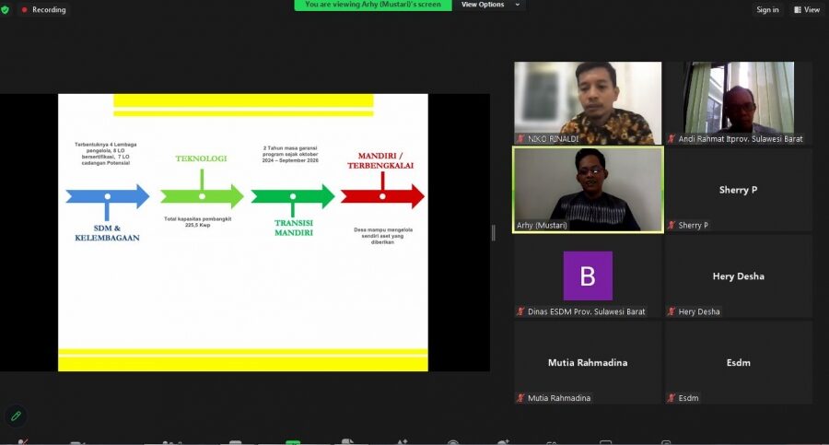This screenshot has height=445, width=829.
Task: Select Arhy (Mustari)'s video tile
Action: pos(588,190)
